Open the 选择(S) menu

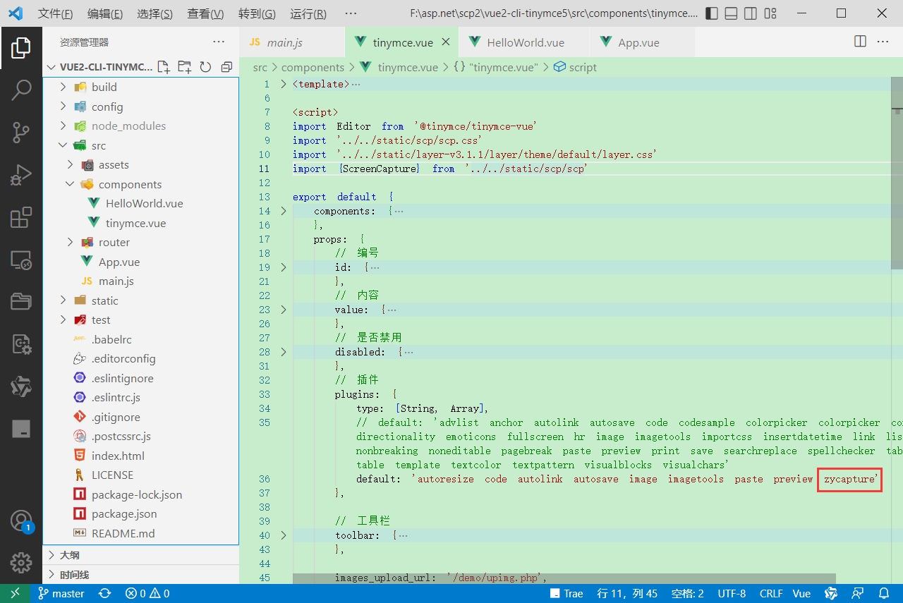coord(155,13)
